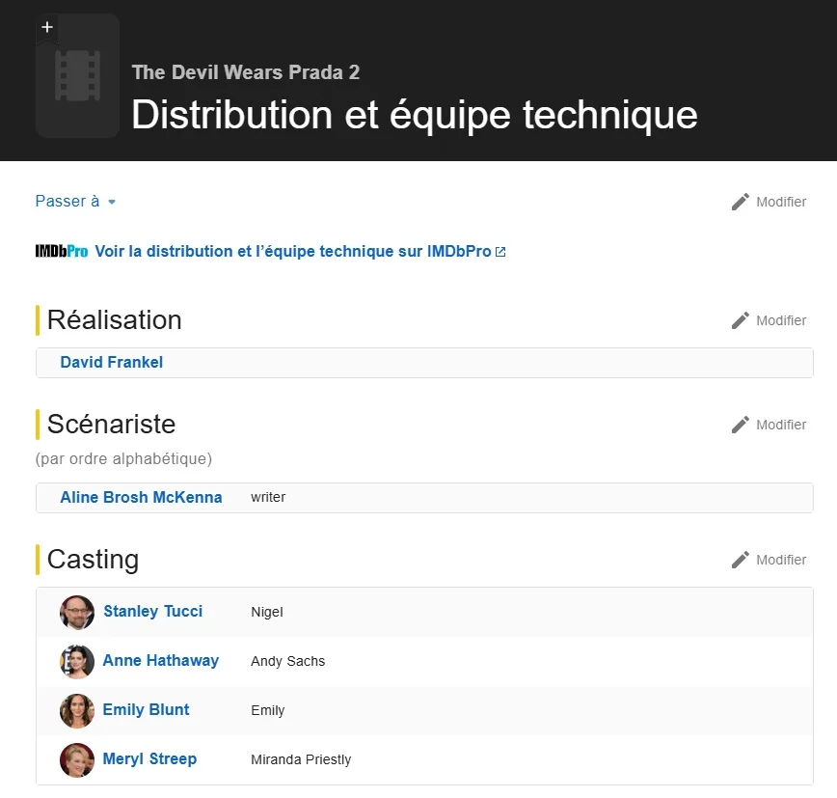
Task: Click the IMDbPro logo
Action: click(x=62, y=252)
